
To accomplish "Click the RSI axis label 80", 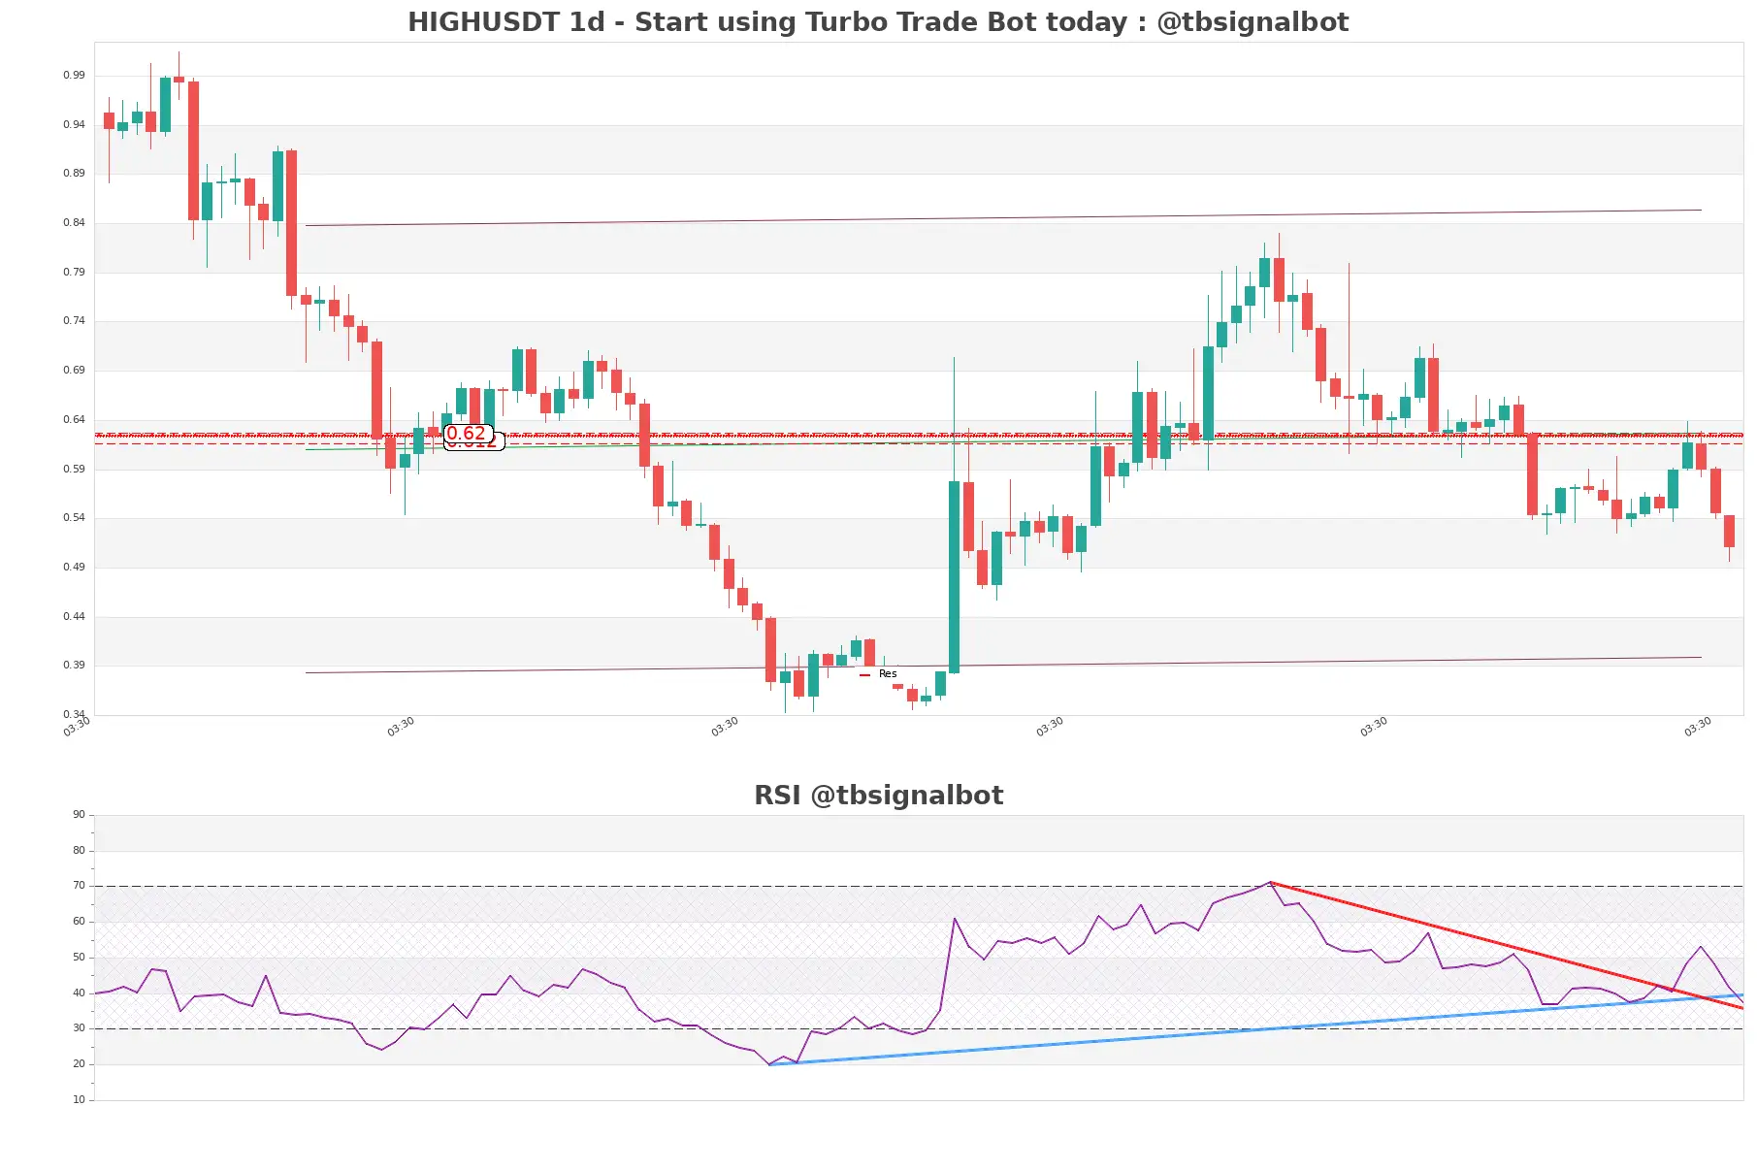I will [79, 850].
